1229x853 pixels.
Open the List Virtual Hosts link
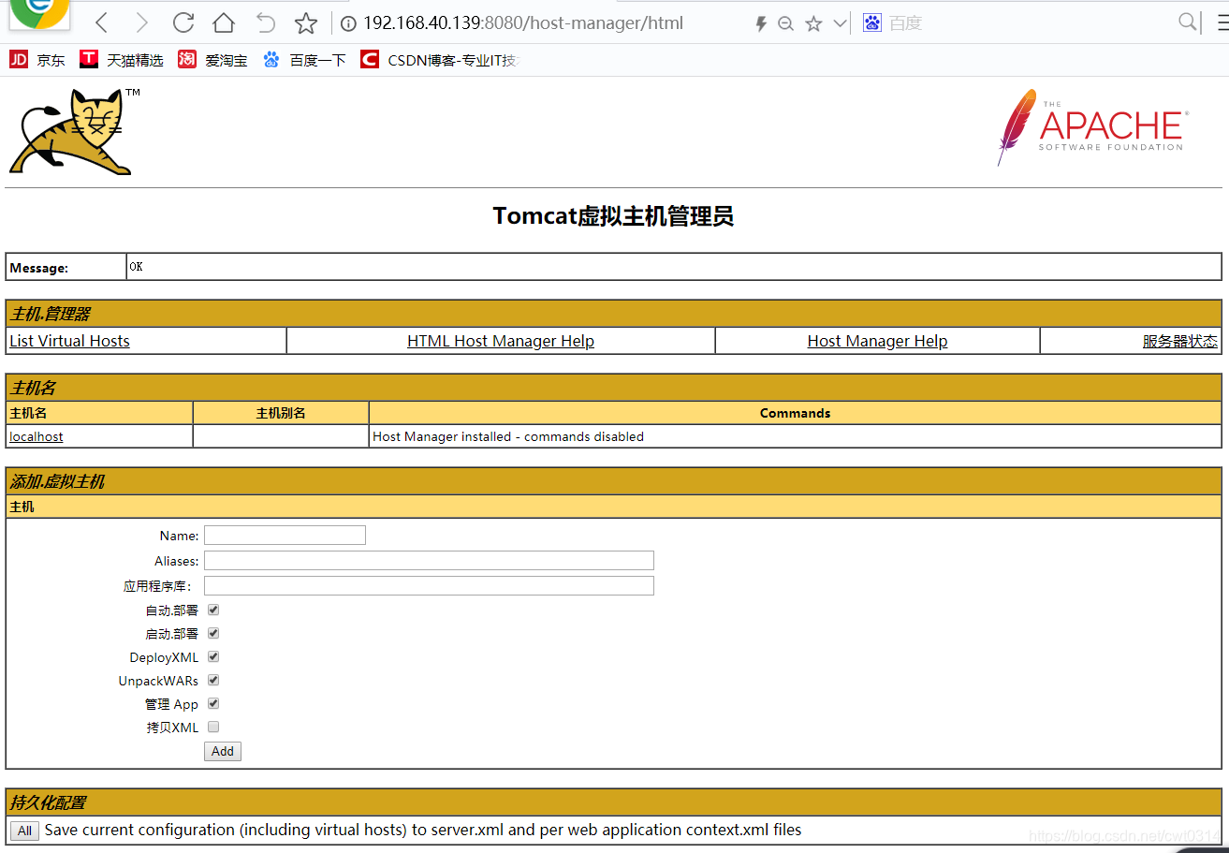69,341
